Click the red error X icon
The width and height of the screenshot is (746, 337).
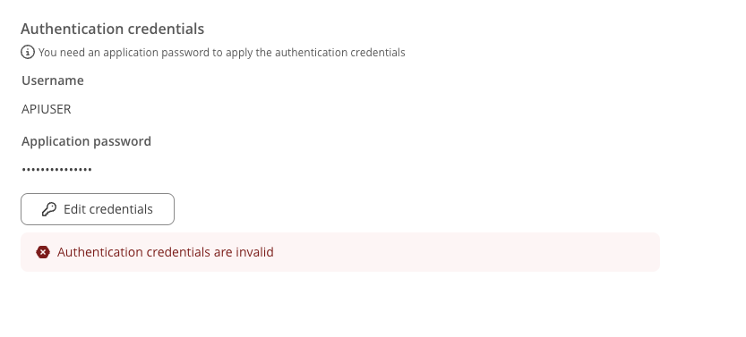(x=43, y=252)
